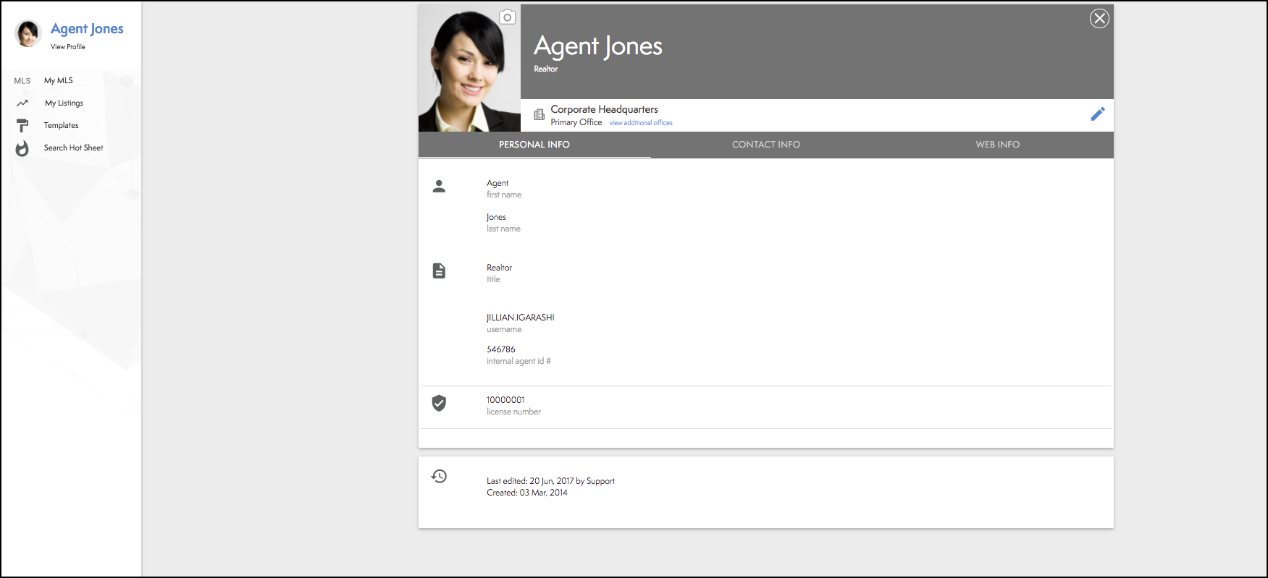Viewport: 1268px width, 578px height.
Task: Select Search Hot Sheet menu item
Action: tap(73, 148)
